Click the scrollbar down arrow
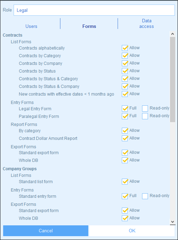 pos(173,222)
